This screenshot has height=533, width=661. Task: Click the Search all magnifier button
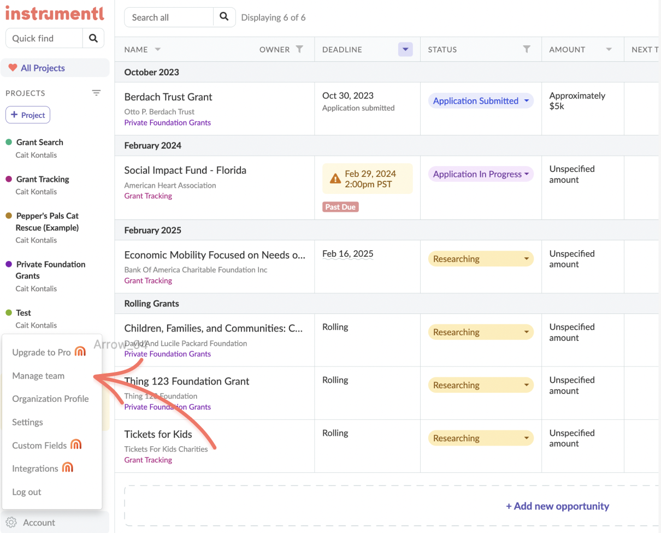[x=224, y=17]
